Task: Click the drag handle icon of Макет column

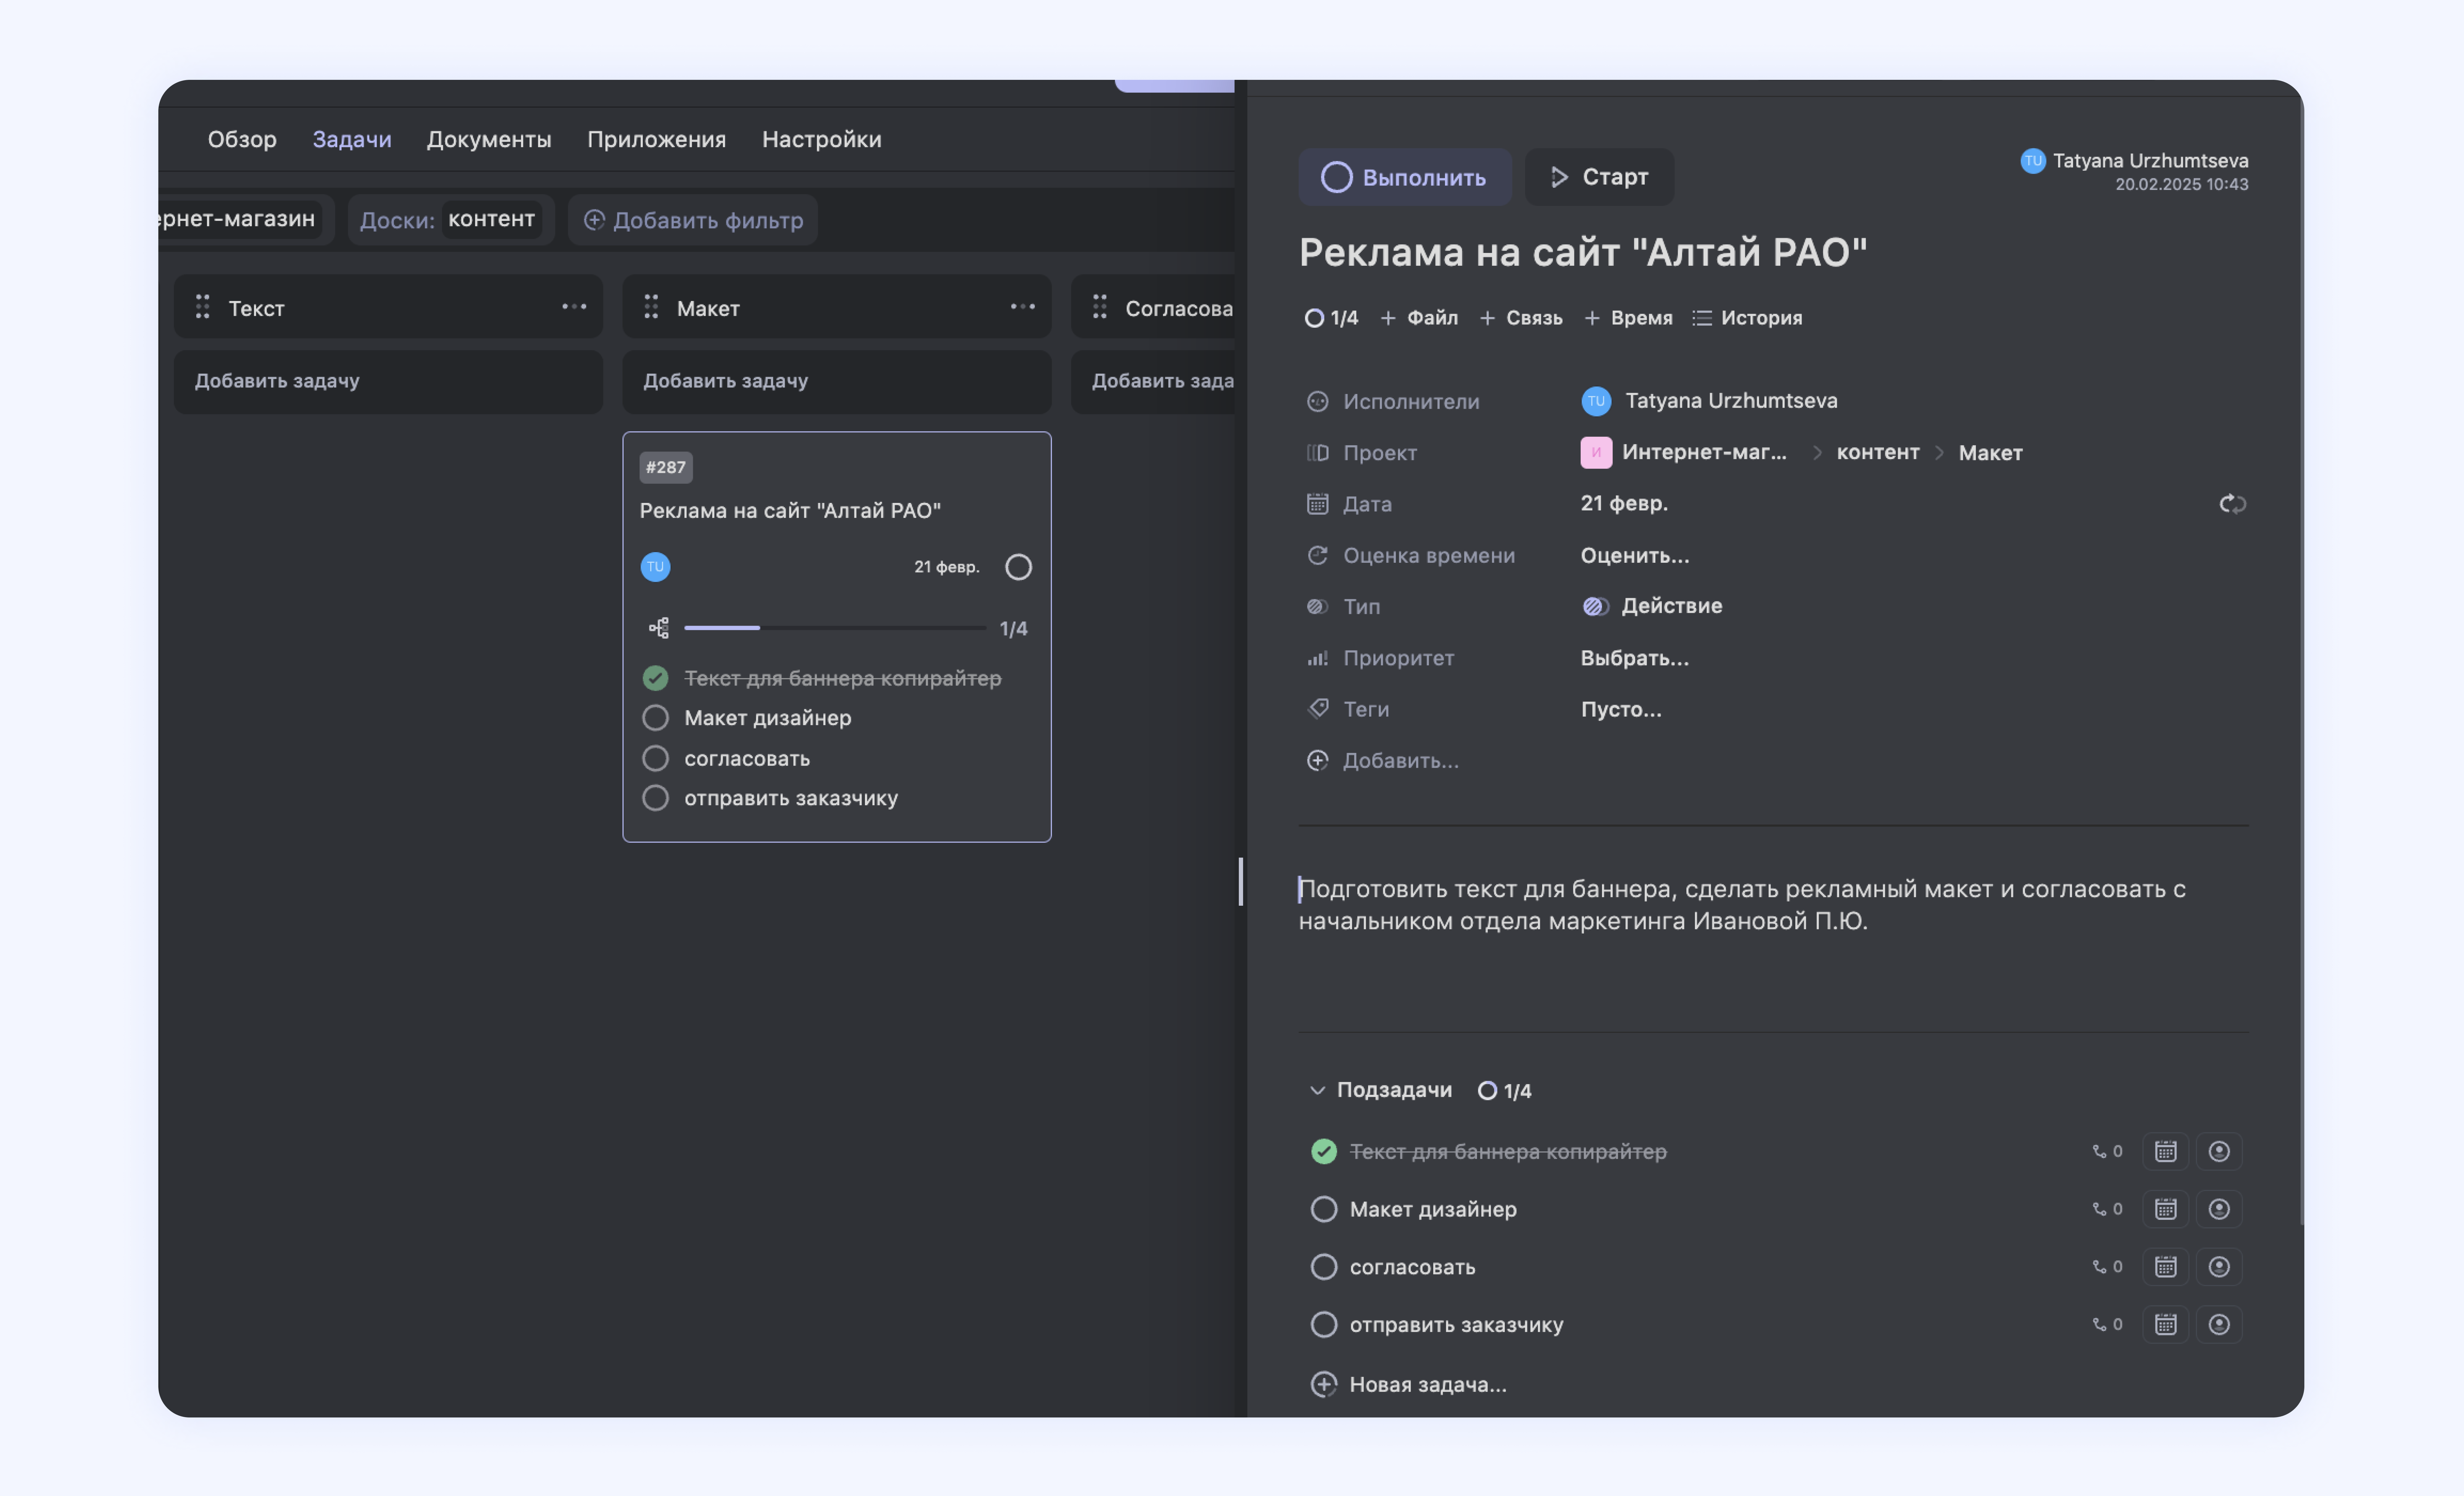Action: point(651,307)
